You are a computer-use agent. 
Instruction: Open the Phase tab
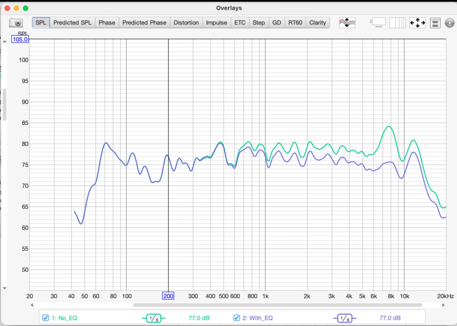[107, 23]
